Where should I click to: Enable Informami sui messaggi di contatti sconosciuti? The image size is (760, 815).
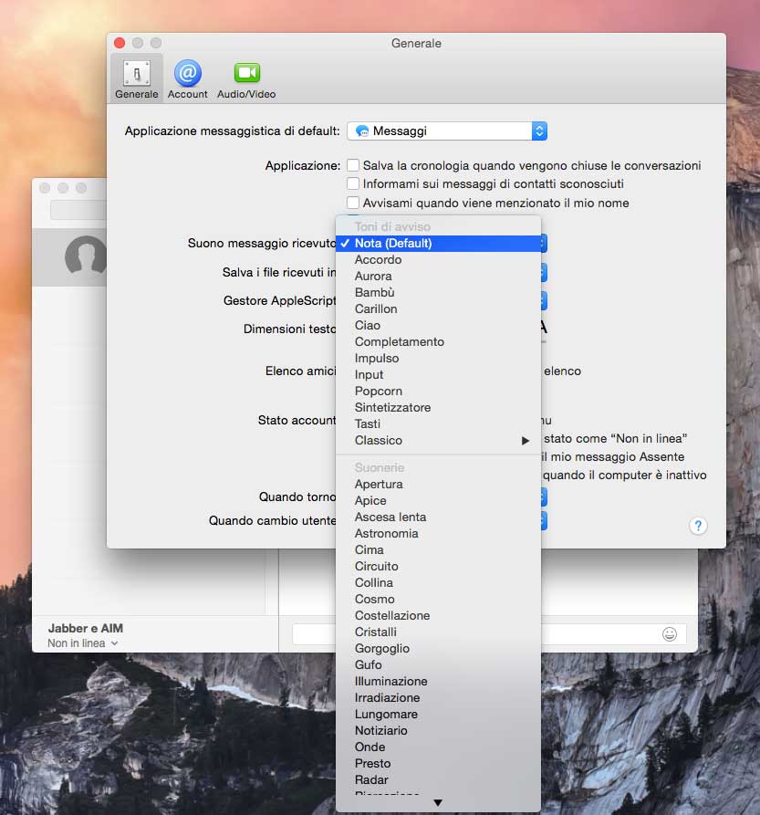[x=353, y=183]
